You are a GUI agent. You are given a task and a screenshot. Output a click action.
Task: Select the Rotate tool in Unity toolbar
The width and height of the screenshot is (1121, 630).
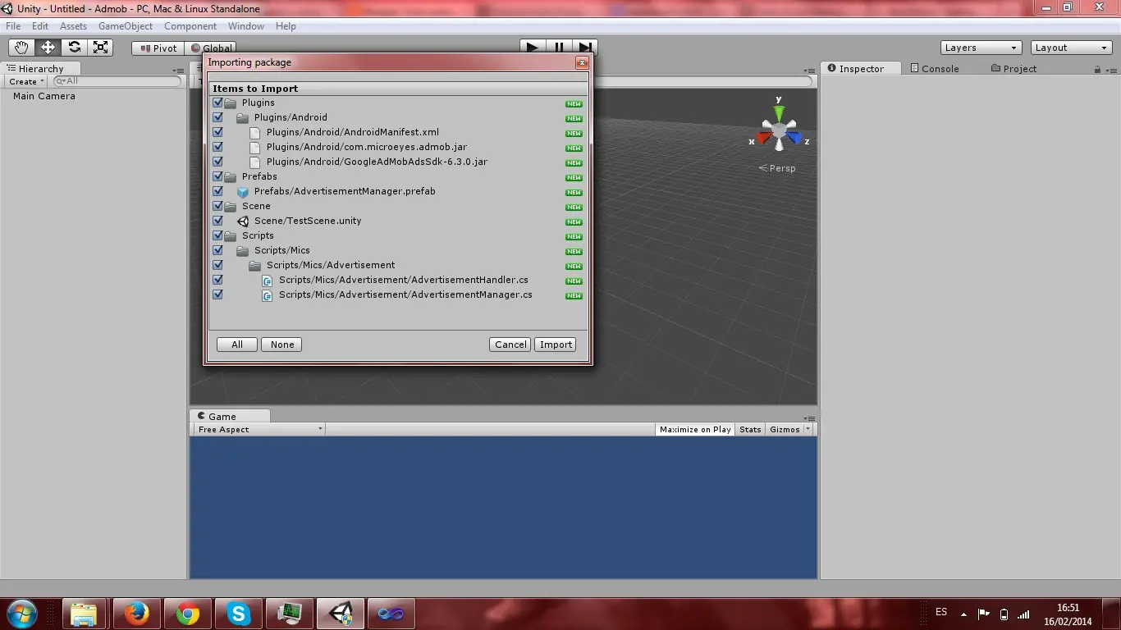point(74,48)
